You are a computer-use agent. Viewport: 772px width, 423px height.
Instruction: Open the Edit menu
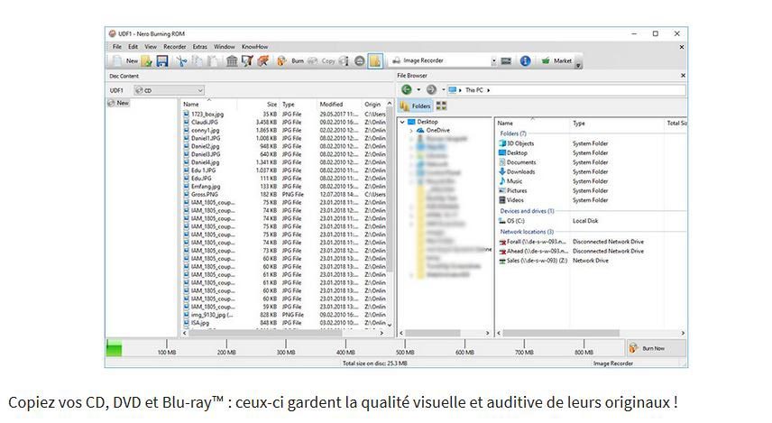(x=133, y=47)
